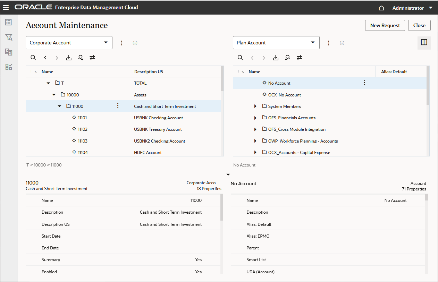The height and width of the screenshot is (282, 438).
Task: Search in the Corporate Account pane
Action: pyautogui.click(x=33, y=58)
